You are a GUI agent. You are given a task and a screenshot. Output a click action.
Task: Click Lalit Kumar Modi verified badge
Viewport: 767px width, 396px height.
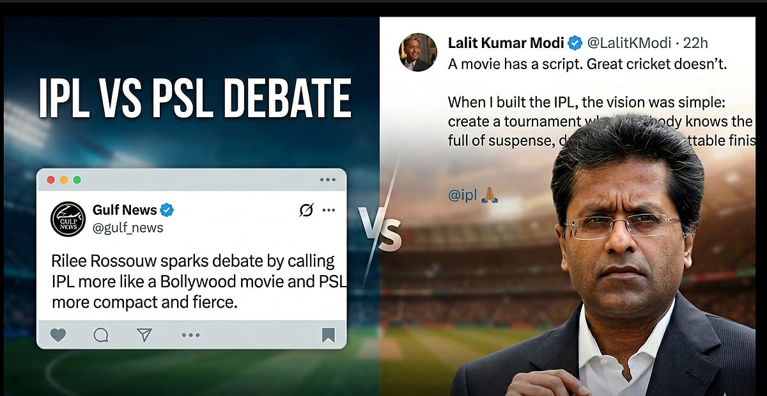[x=575, y=43]
